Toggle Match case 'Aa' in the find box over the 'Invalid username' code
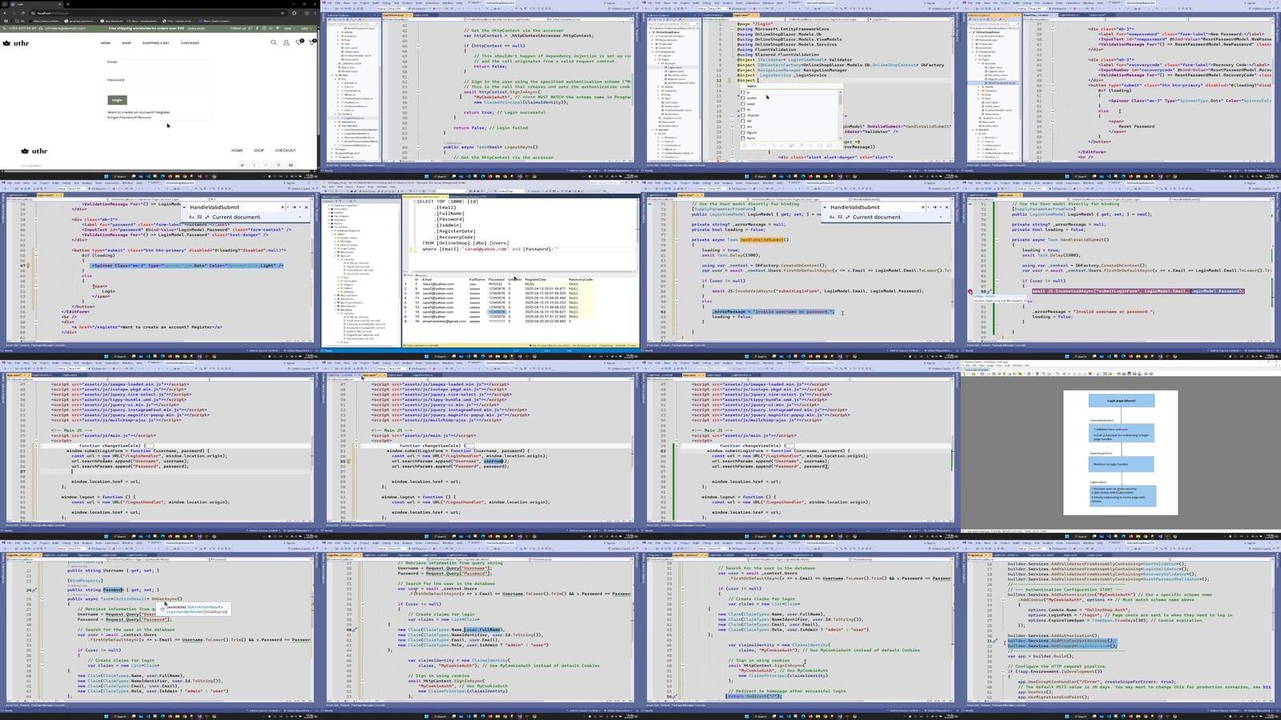The image size is (1281, 720). point(832,217)
